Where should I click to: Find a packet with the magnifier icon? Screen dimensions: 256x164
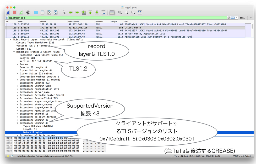point(64,13)
